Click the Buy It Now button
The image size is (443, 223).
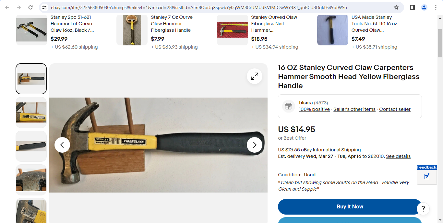350,207
